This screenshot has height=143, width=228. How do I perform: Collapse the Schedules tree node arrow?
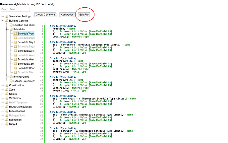[x=7, y=29]
